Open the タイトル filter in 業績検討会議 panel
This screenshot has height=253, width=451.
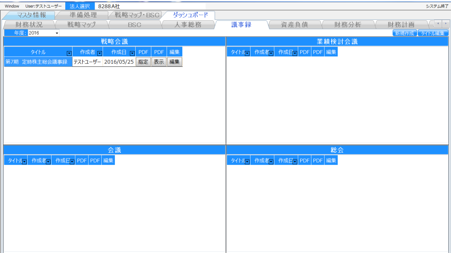pos(247,53)
